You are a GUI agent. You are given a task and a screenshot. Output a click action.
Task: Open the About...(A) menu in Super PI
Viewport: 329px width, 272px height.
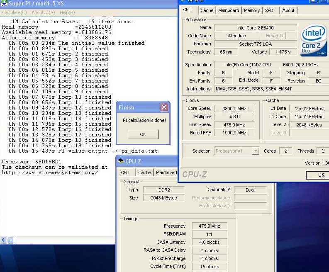click(43, 12)
